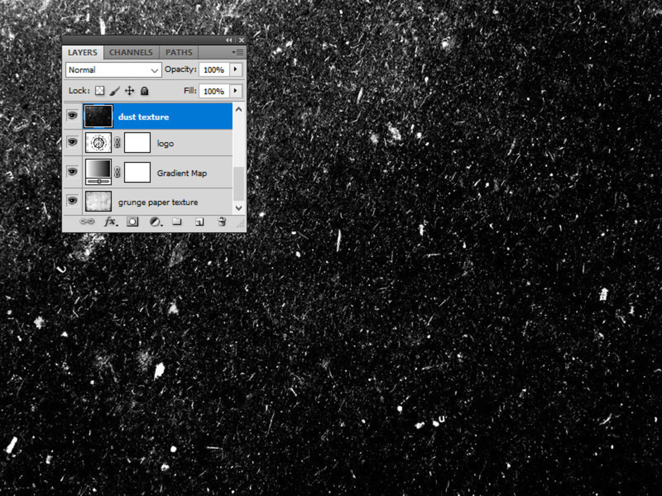Screen dimensions: 662x496
Task: Switch to the Paths tab
Action: (178, 52)
